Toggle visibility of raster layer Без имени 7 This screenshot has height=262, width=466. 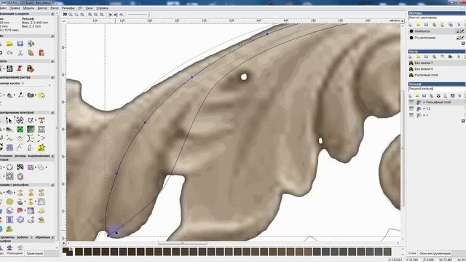point(411,63)
